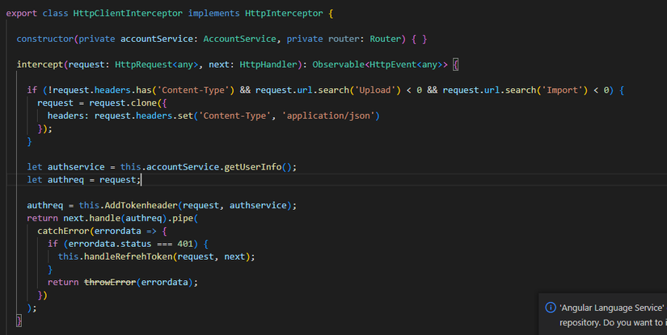Click the 'Angular Language Service' notification text

point(612,308)
